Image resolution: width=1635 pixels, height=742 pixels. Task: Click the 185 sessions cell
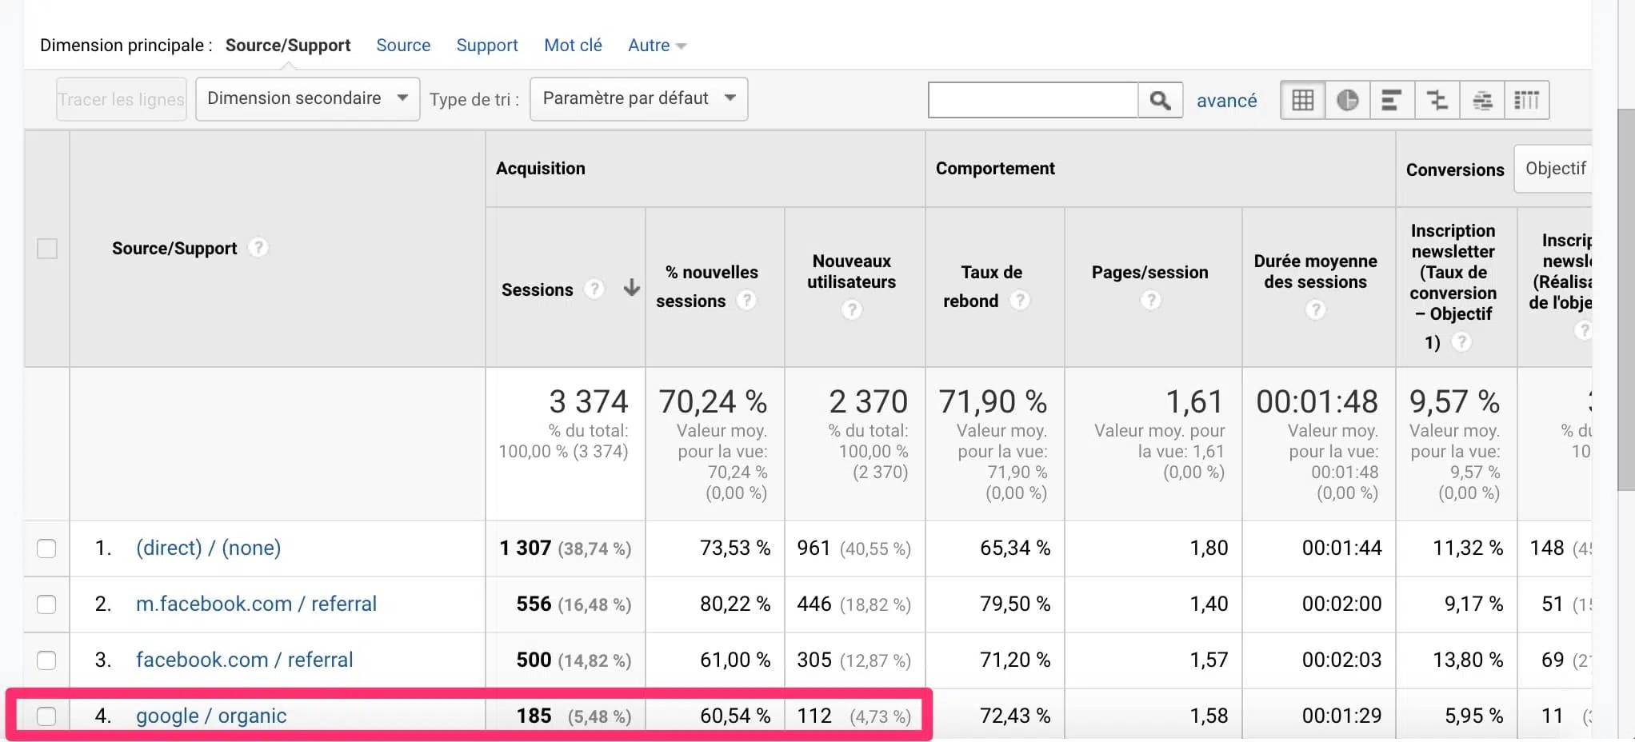[534, 716]
